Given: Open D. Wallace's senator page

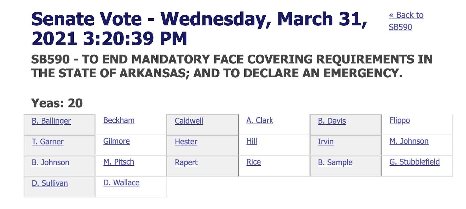Looking at the screenshot, I should click(x=121, y=183).
